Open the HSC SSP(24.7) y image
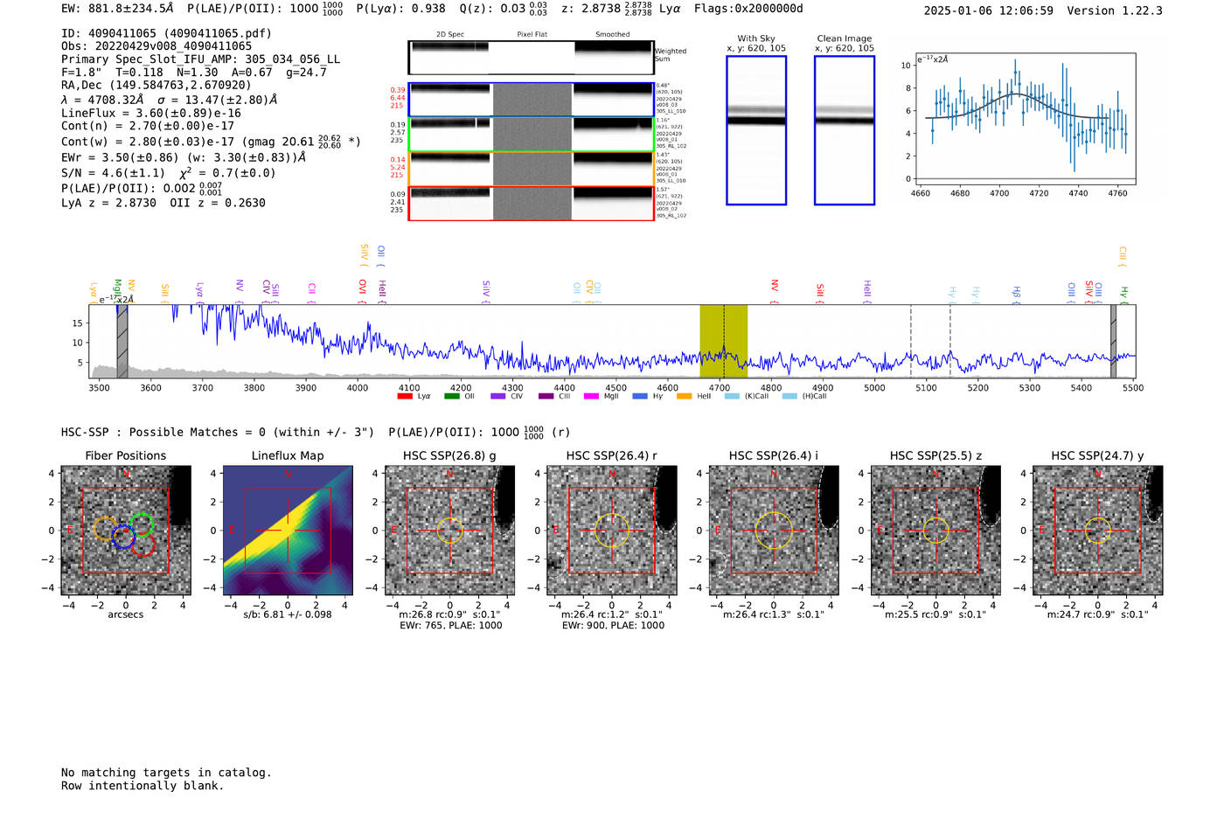Image resolution: width=1224 pixels, height=833 pixels. tap(1098, 531)
